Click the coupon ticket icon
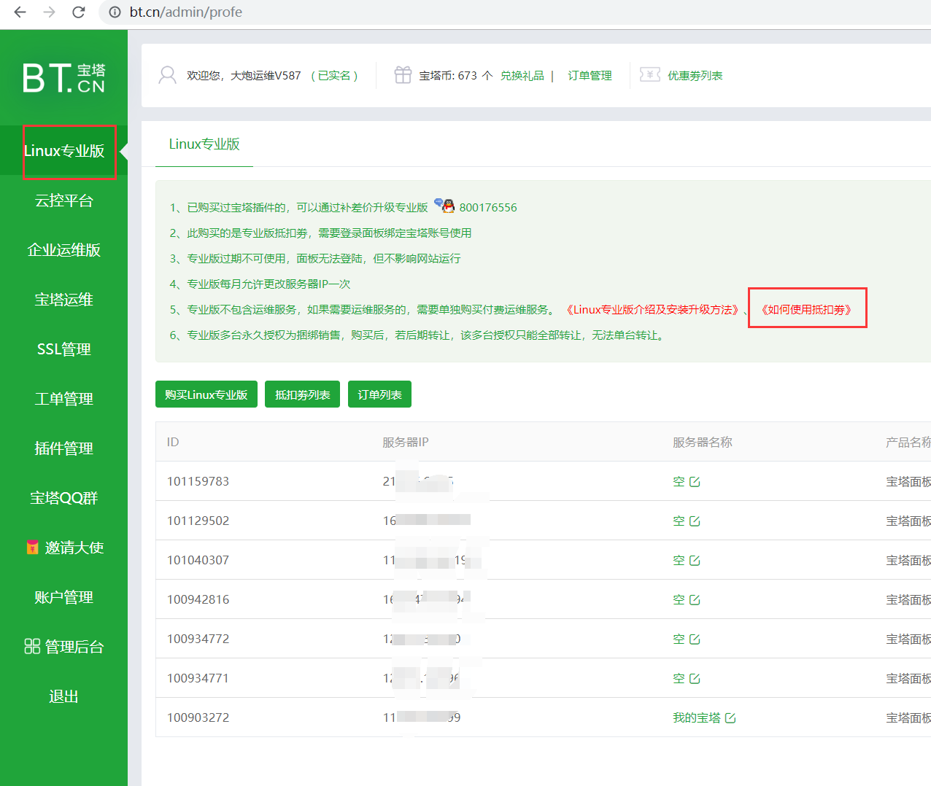The width and height of the screenshot is (931, 786). (x=650, y=75)
